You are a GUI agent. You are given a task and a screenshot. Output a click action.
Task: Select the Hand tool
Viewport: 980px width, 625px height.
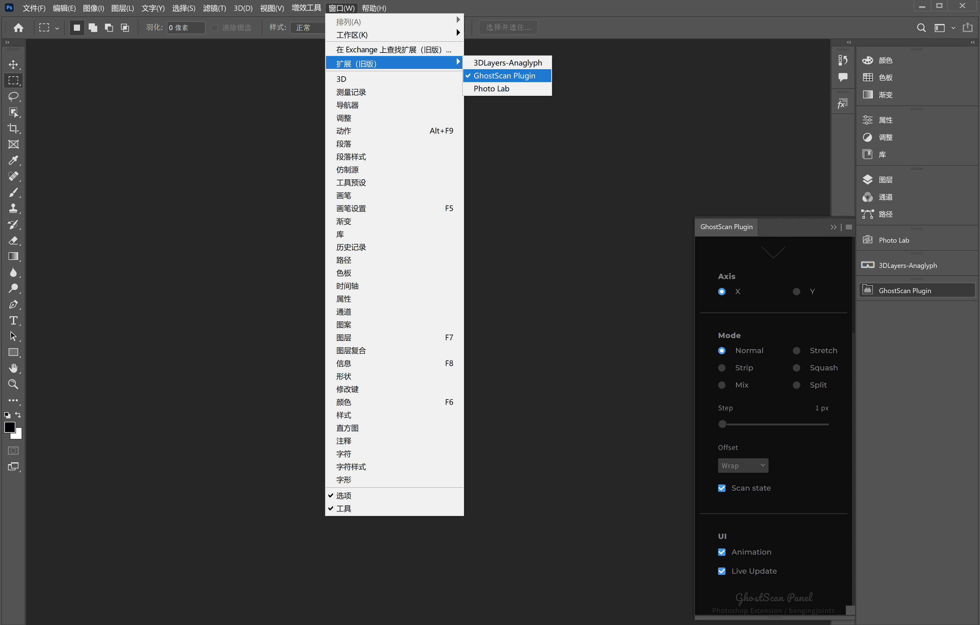pos(13,368)
